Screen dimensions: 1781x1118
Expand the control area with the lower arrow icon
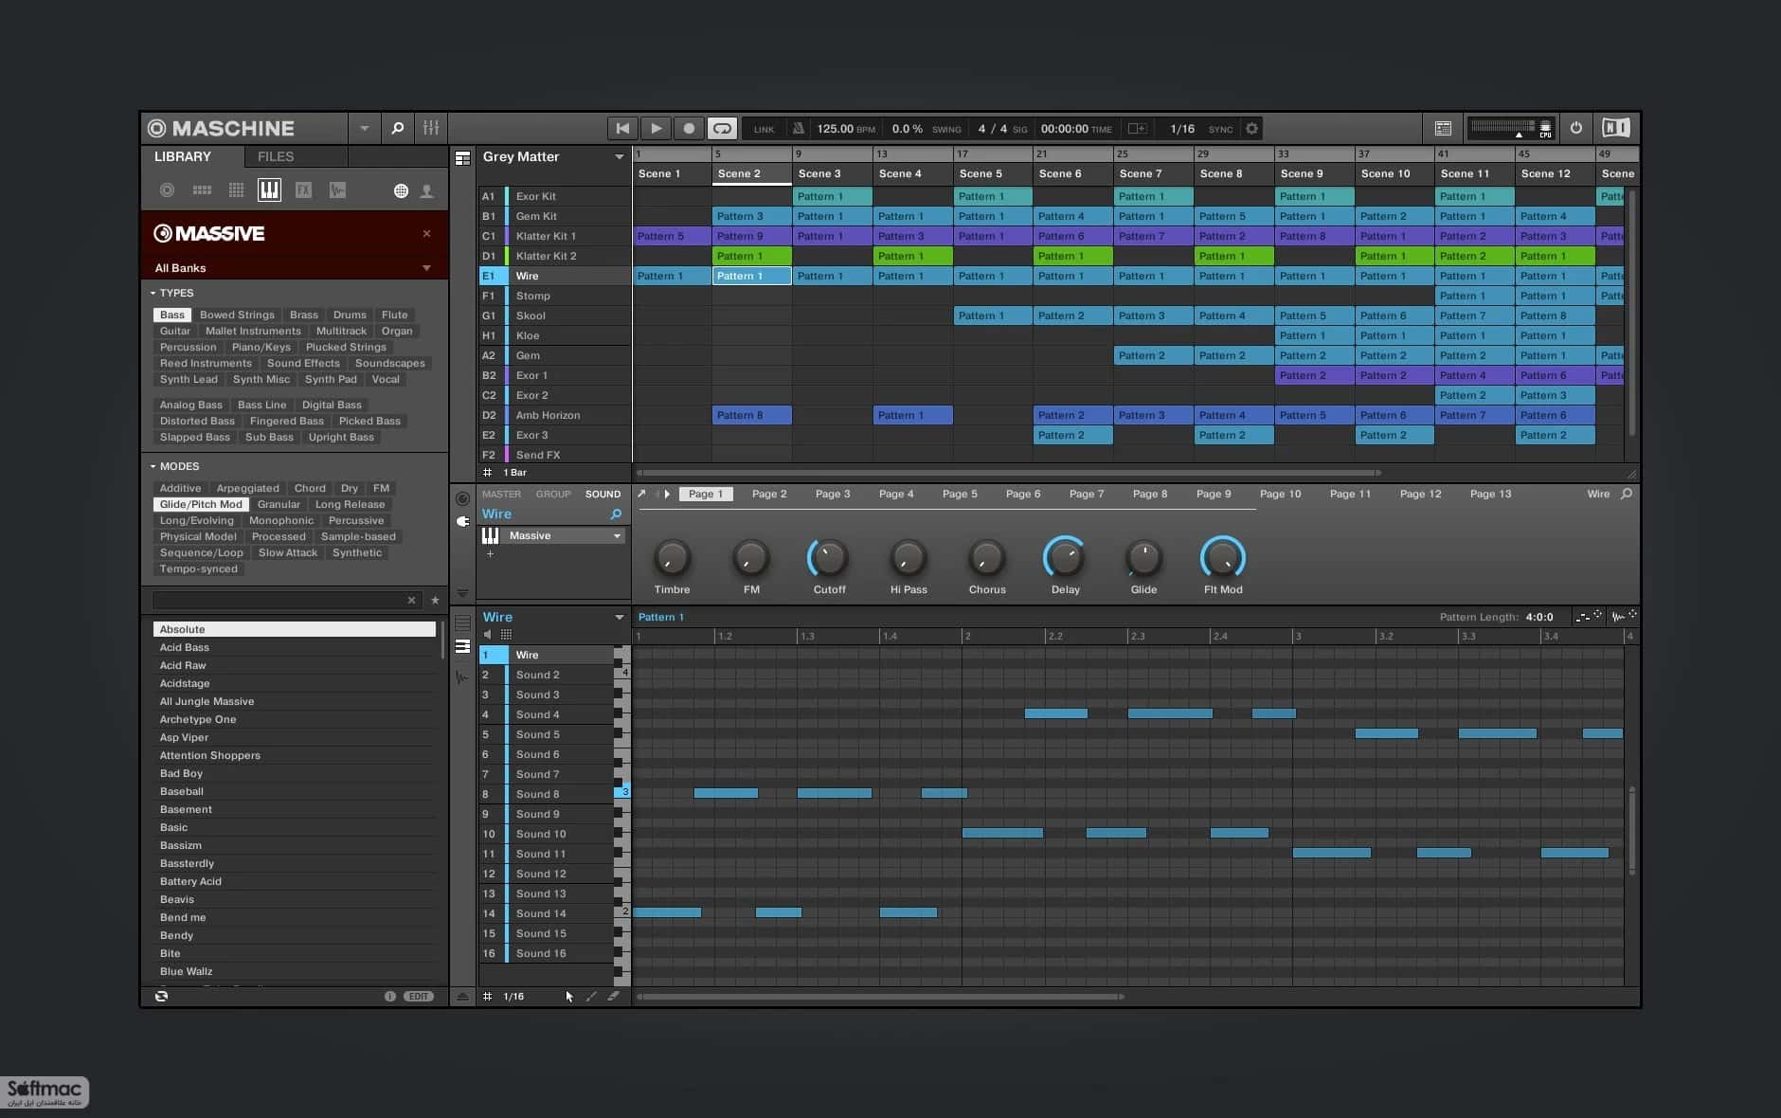[462, 593]
